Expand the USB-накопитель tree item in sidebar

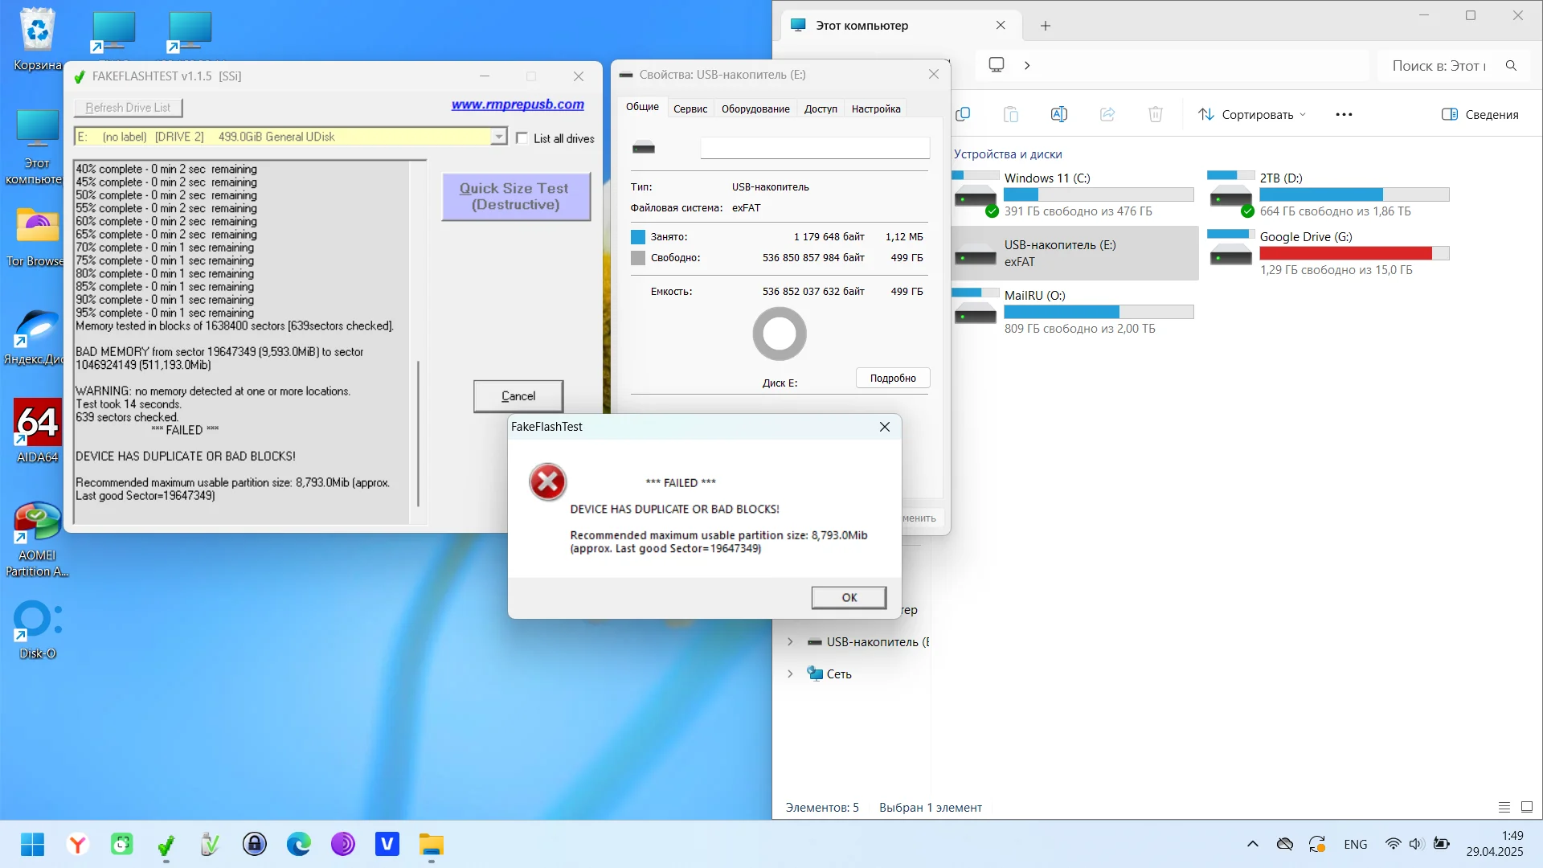[x=790, y=641]
